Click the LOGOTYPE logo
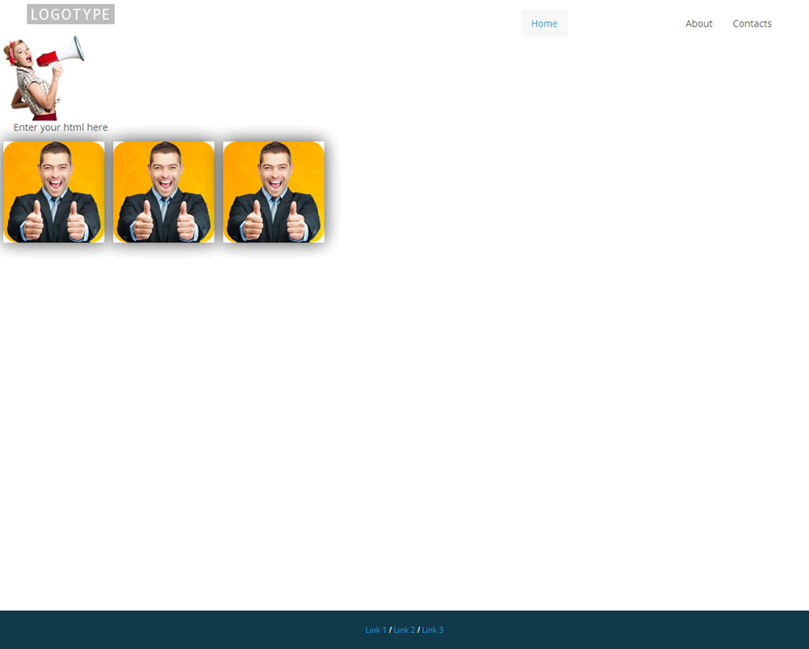 [70, 15]
